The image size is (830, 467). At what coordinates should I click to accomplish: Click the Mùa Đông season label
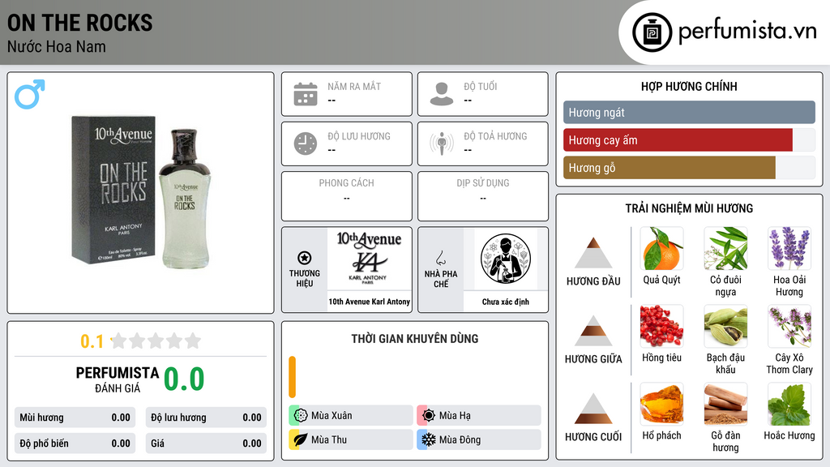click(460, 440)
